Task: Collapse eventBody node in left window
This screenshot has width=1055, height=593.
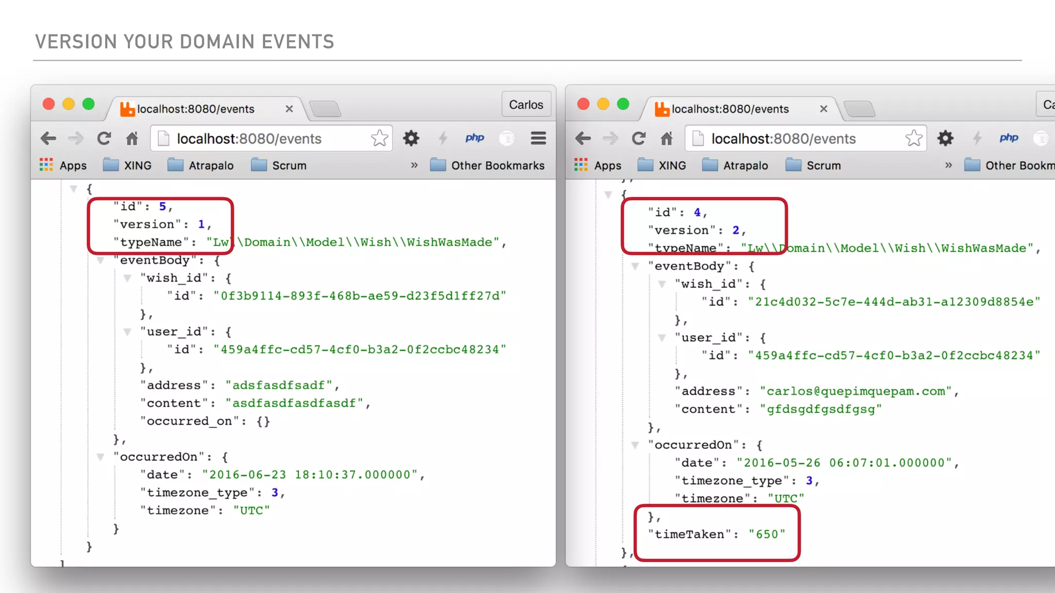Action: 100,260
